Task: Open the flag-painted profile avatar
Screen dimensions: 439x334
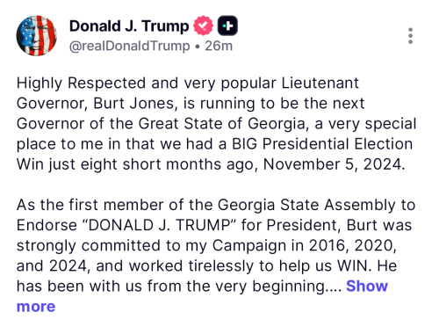Action: click(x=37, y=35)
